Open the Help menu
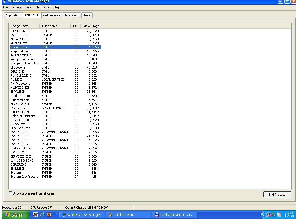The image size is (296, 222). [57, 7]
